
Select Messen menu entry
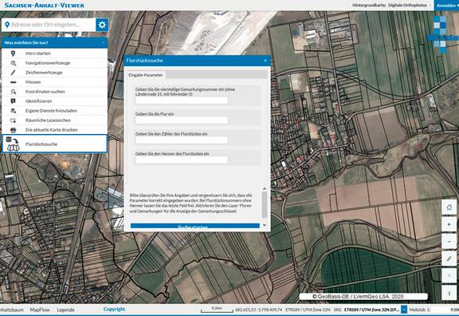pos(55,82)
